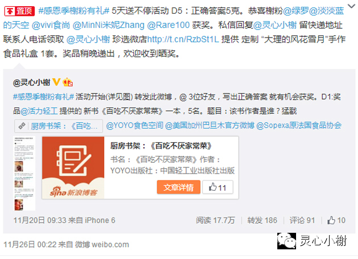Viewport: 358px width, 259px height.
Task: Open the Sina blog card image
Action: pos(73,167)
